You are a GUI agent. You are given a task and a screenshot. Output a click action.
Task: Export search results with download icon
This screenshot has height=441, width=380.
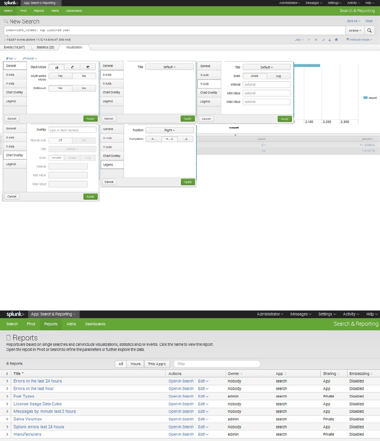point(330,40)
